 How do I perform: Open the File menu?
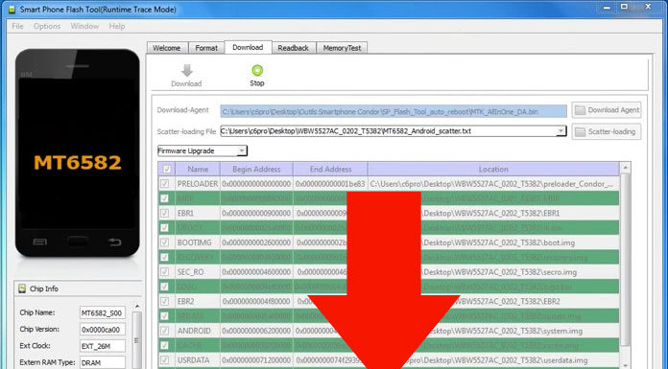[17, 27]
